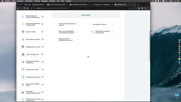Open the 'Время реакции вашего компьютера' tool icon
Image resolution: width=181 pixels, height=102 pixels.
click(x=23, y=16)
